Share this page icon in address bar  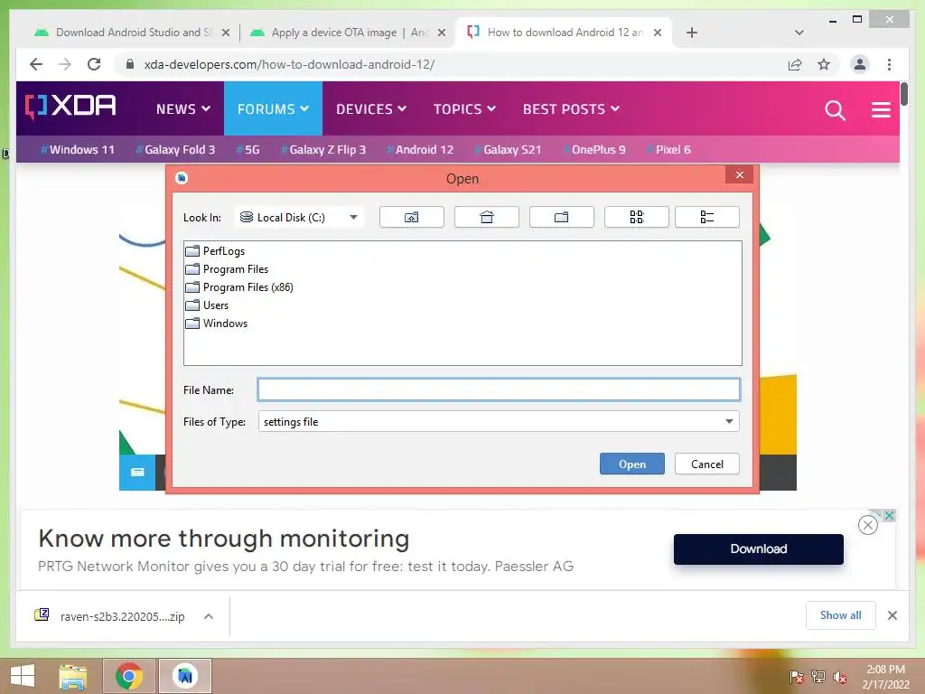point(795,64)
